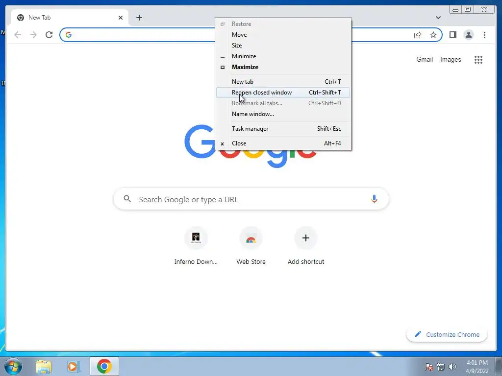The height and width of the screenshot is (376, 502).
Task: Select Minimize in the context menu
Action: tap(283, 56)
